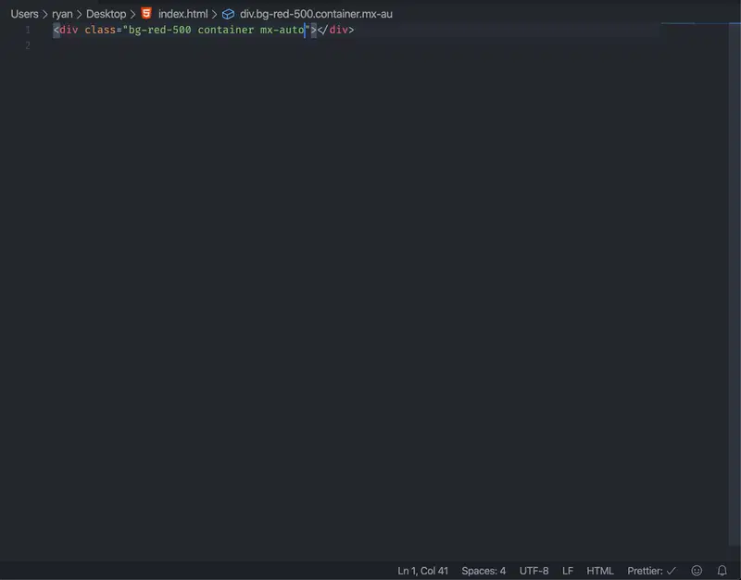Change language mode HTML in status bar
741x580 pixels.
(600, 571)
